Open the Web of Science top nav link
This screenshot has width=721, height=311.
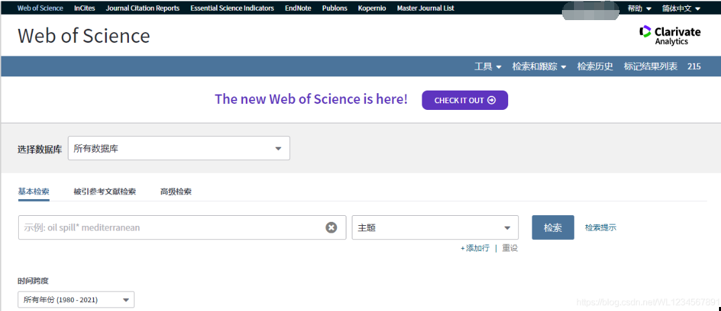pos(40,8)
